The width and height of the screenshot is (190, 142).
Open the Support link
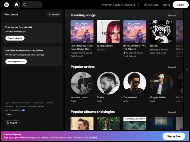point(118,5)
